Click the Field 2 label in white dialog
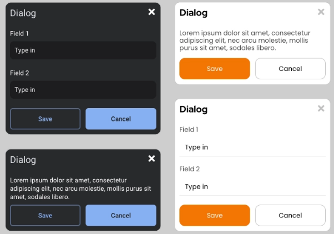 click(190, 169)
